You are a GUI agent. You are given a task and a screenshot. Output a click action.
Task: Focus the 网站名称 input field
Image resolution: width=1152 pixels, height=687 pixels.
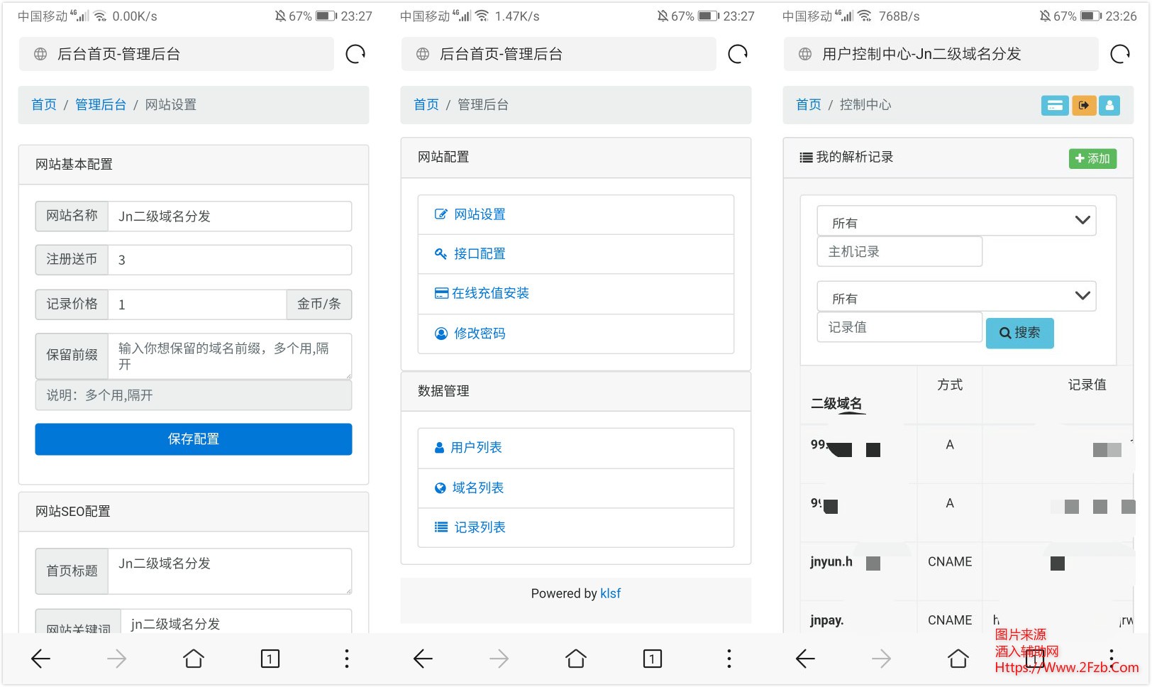[x=230, y=216]
